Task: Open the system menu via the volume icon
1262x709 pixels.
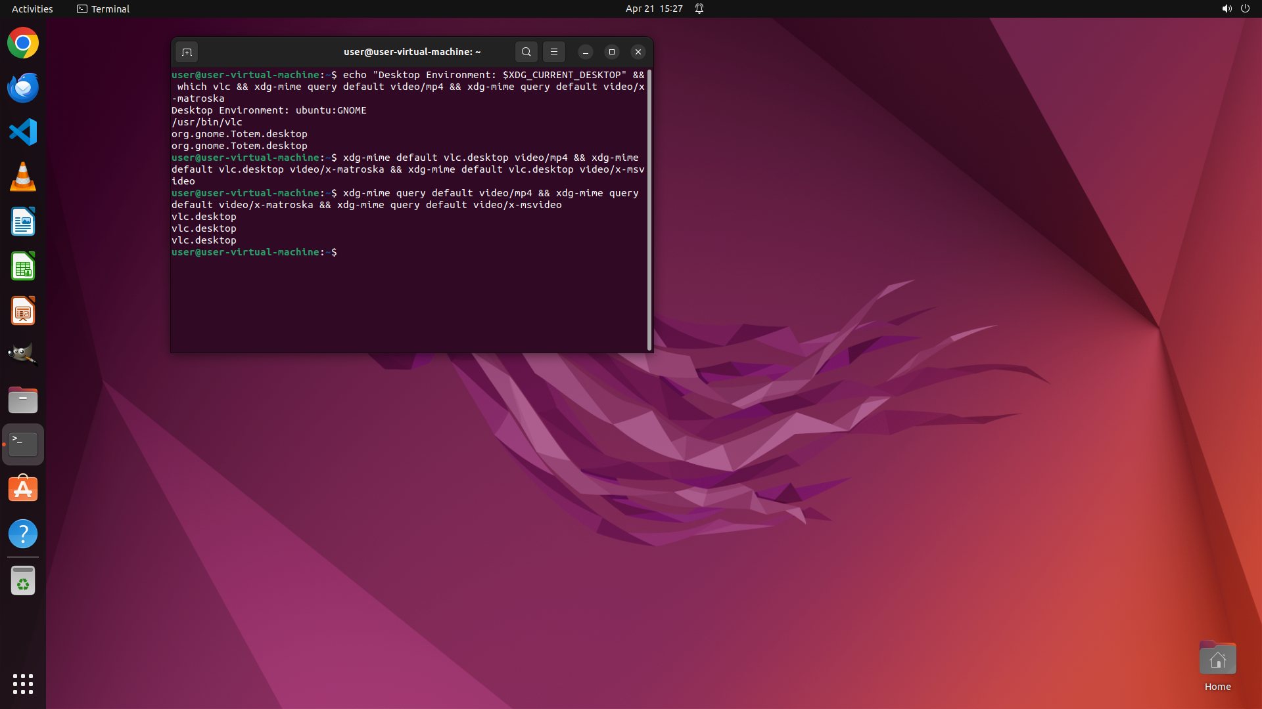Action: (1227, 9)
